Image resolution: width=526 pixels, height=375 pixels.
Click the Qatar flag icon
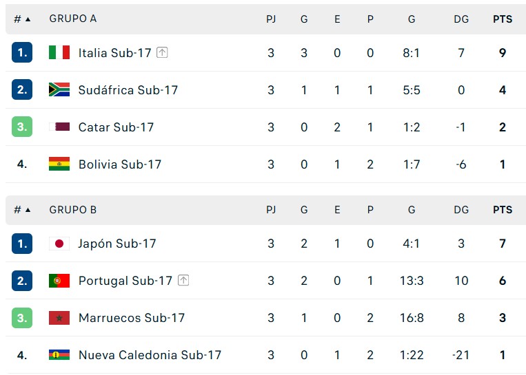pyautogui.click(x=59, y=127)
